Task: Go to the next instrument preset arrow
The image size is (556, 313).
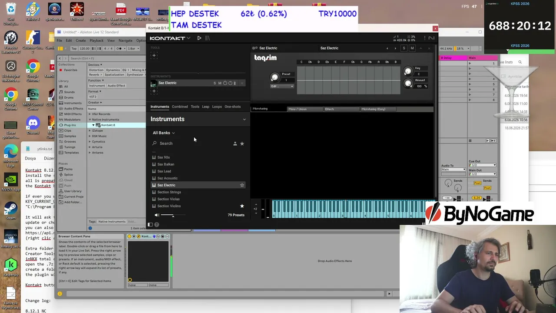Action: (x=395, y=48)
